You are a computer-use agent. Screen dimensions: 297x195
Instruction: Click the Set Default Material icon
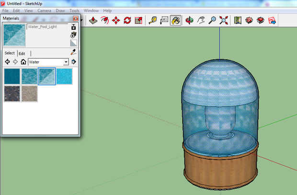pyautogui.click(x=74, y=43)
